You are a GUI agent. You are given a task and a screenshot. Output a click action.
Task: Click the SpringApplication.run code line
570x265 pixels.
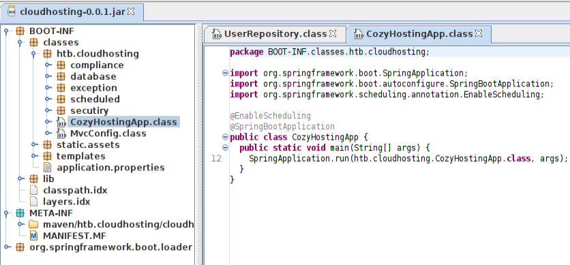pos(408,159)
